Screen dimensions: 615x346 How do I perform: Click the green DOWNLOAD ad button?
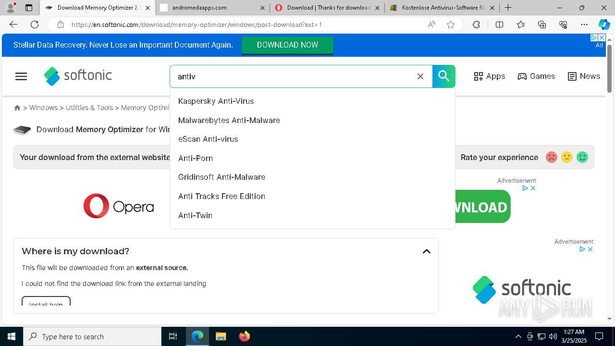483,207
